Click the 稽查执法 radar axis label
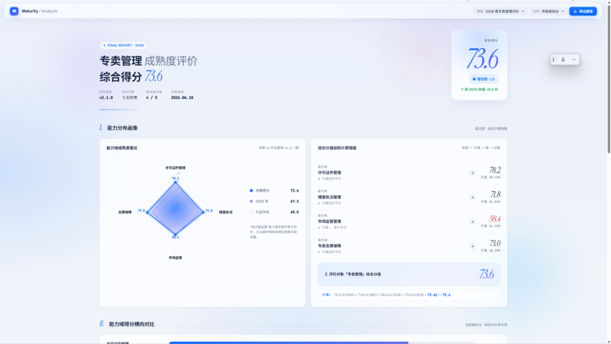This screenshot has height=344, width=611. coord(226,212)
